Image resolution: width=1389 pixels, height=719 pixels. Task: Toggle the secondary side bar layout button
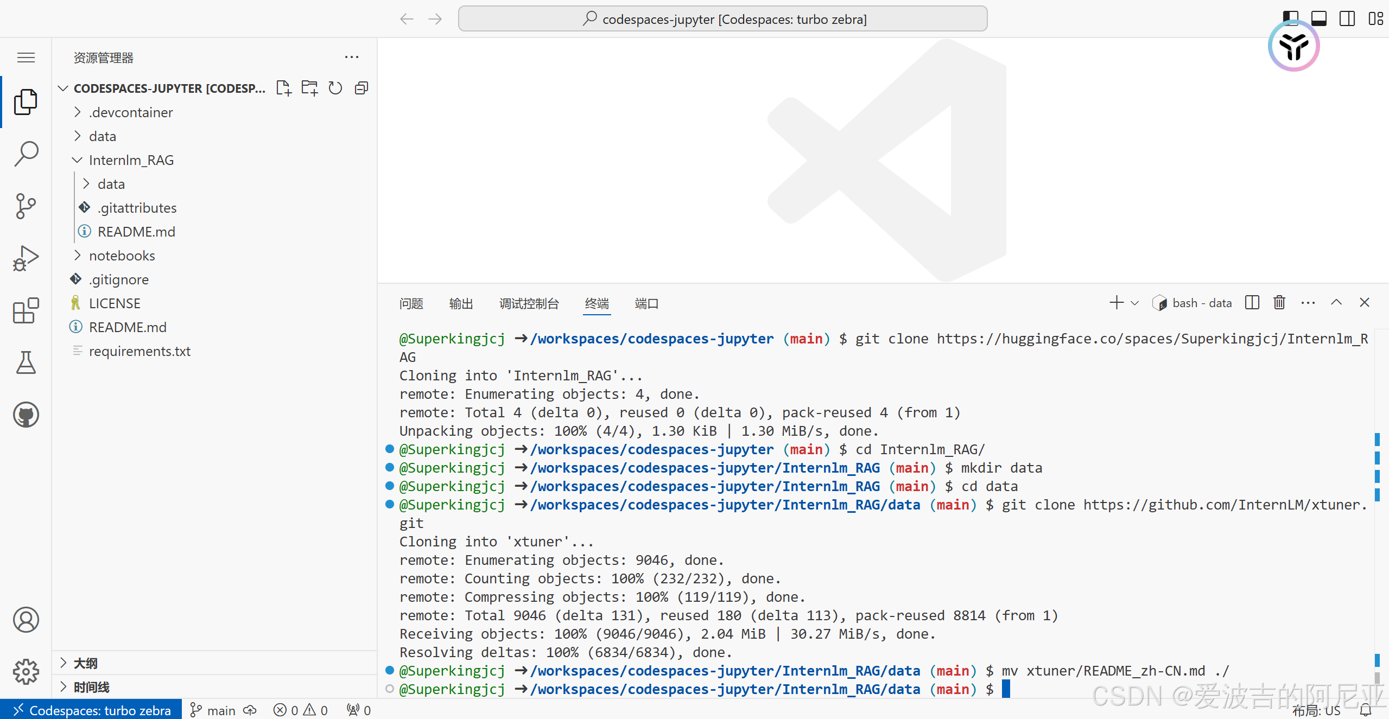click(x=1347, y=18)
